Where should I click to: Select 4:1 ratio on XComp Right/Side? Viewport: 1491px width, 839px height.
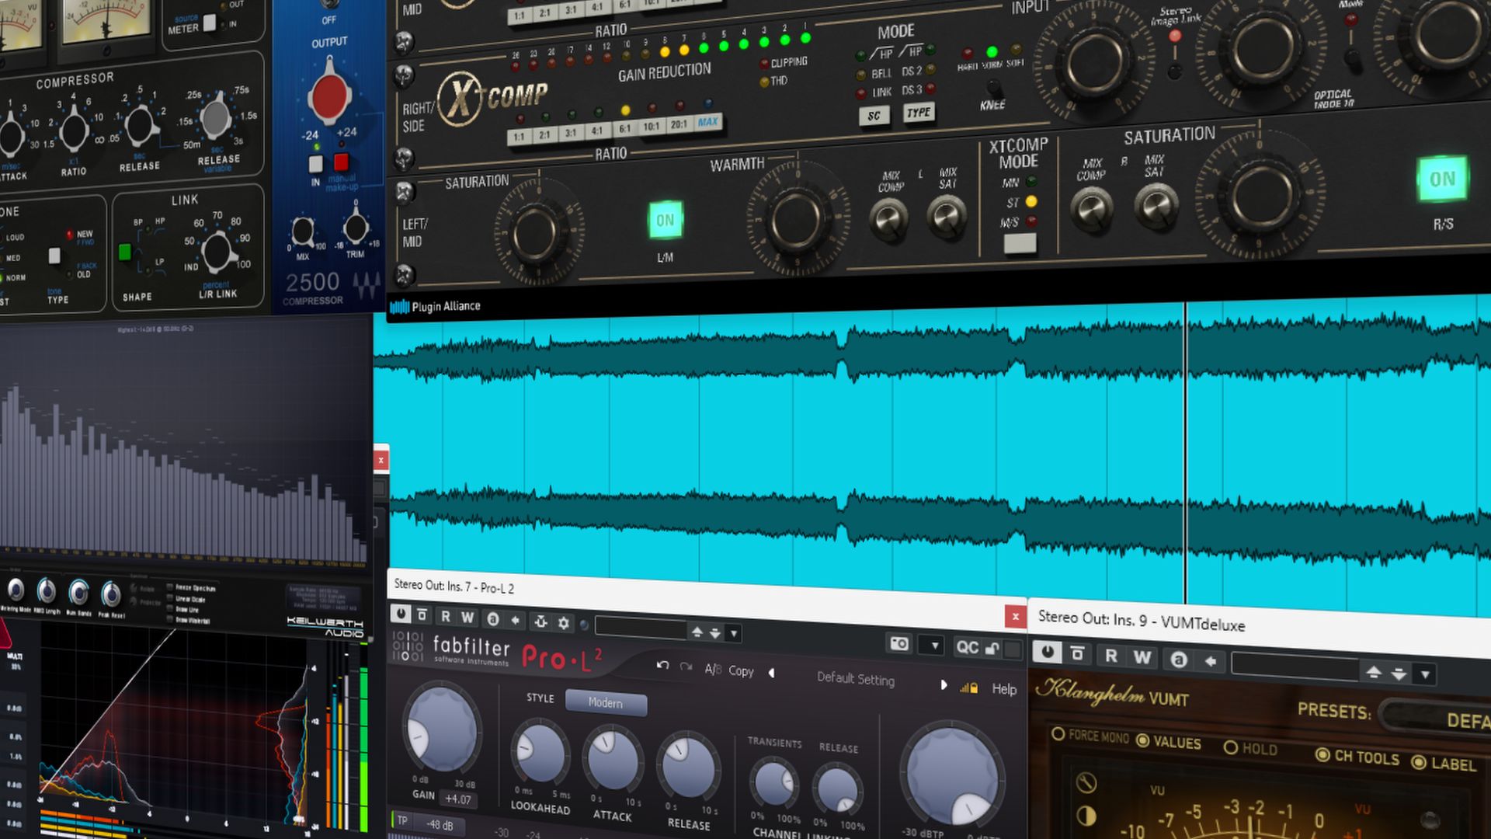(596, 132)
